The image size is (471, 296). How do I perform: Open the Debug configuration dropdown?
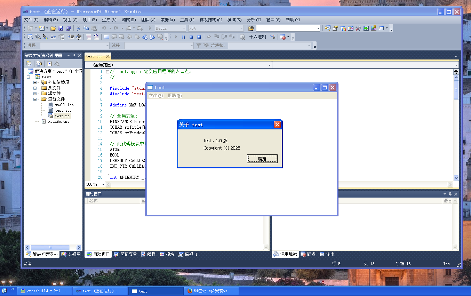tap(170, 28)
